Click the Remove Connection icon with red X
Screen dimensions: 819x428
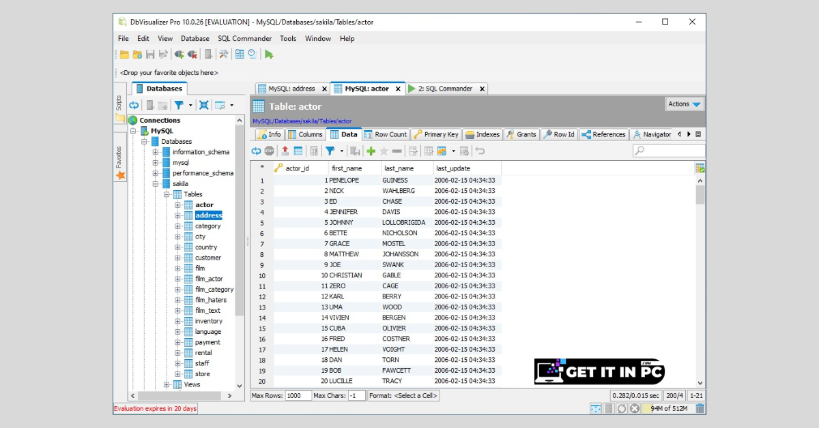192,55
